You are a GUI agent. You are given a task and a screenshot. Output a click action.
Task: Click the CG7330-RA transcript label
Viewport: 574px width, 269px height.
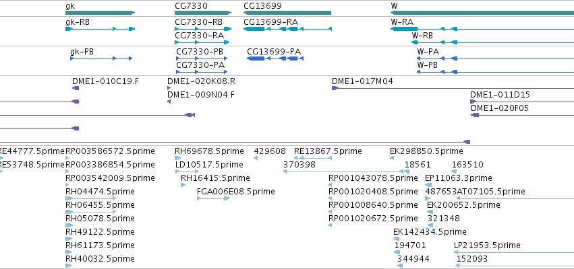click(199, 36)
